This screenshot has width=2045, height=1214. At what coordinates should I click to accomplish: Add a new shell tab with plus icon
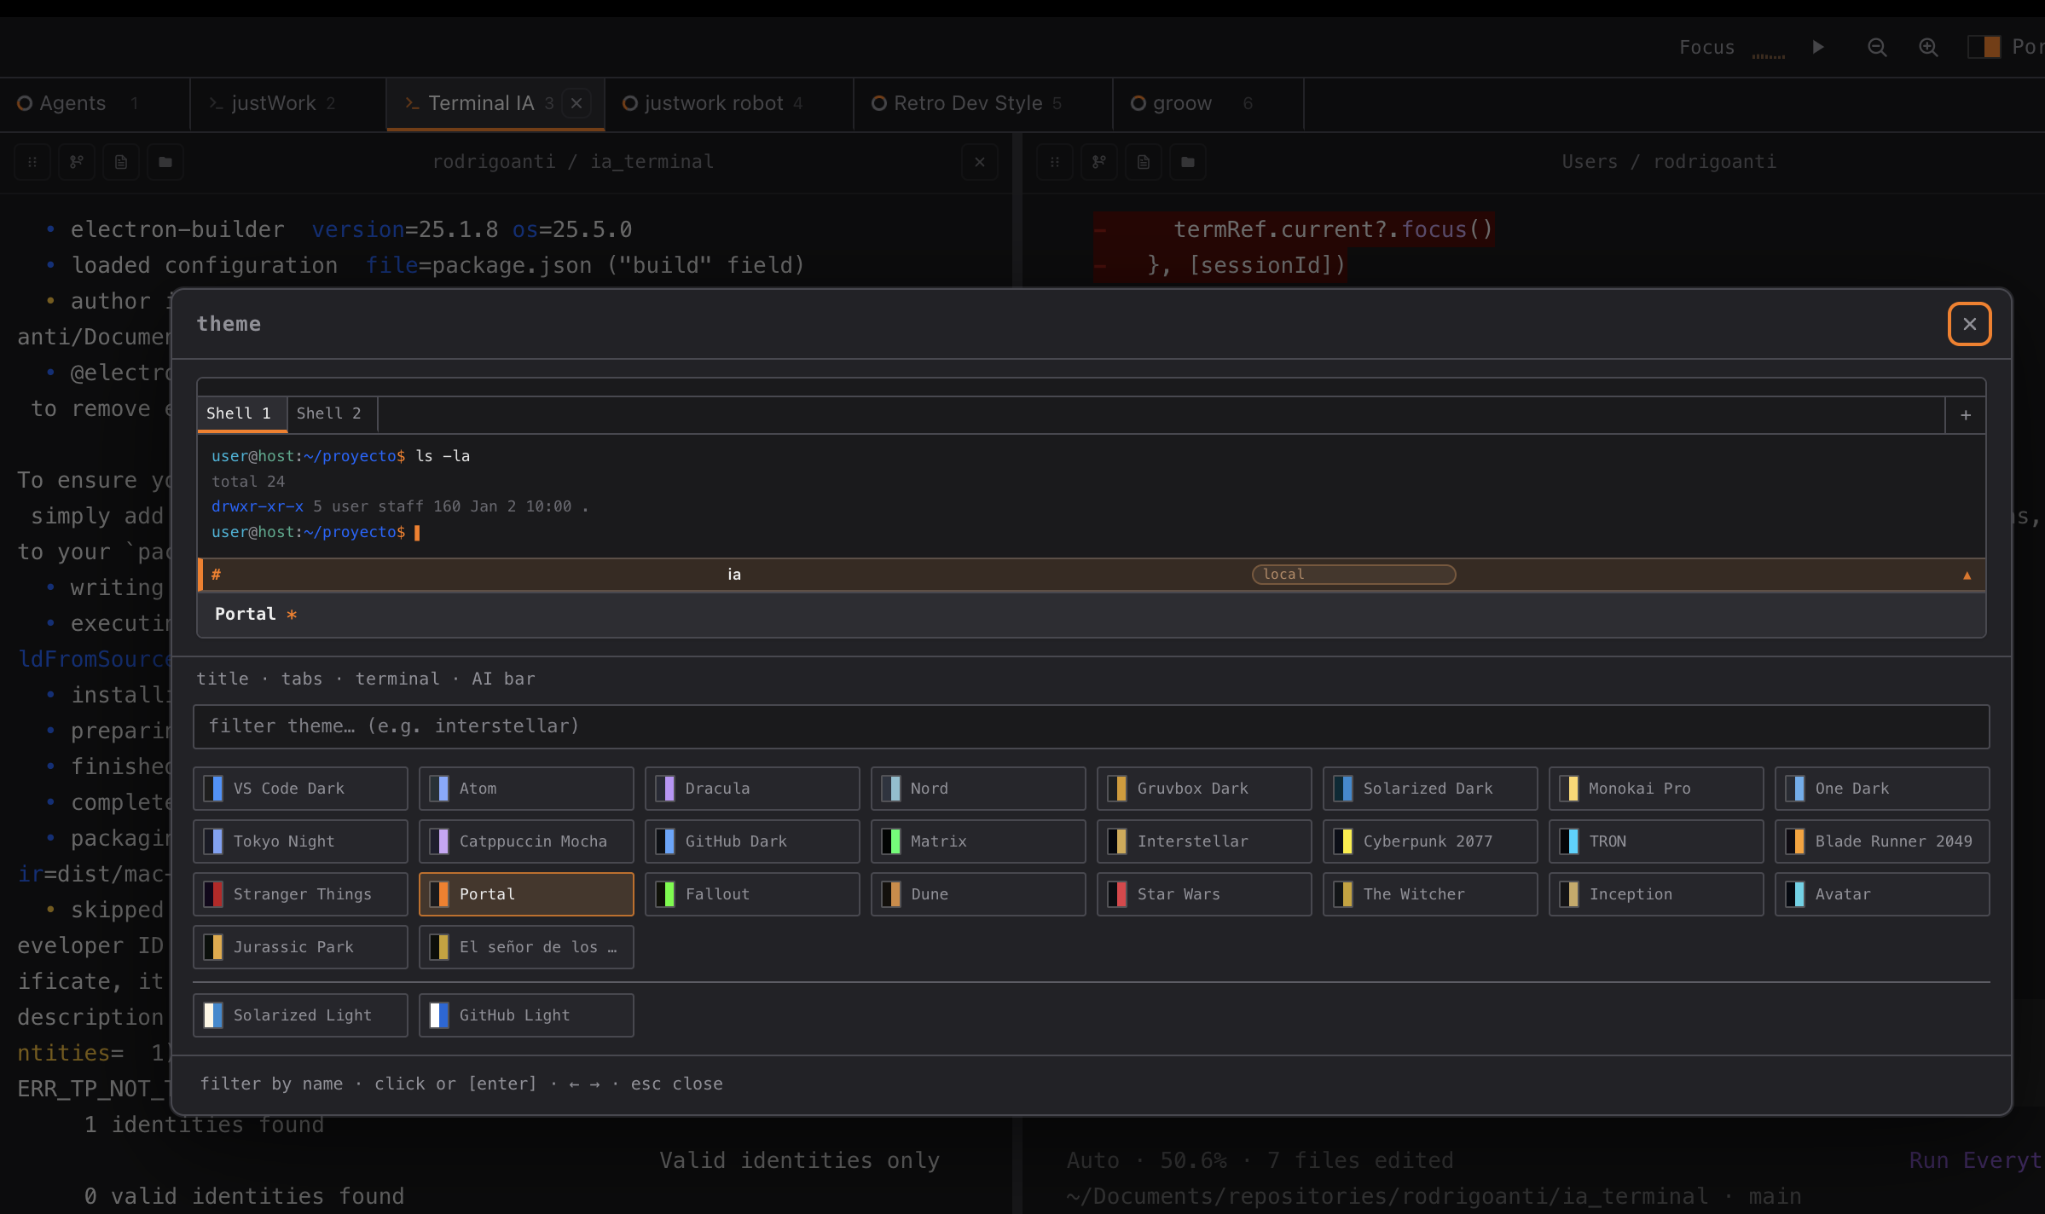click(x=1965, y=415)
